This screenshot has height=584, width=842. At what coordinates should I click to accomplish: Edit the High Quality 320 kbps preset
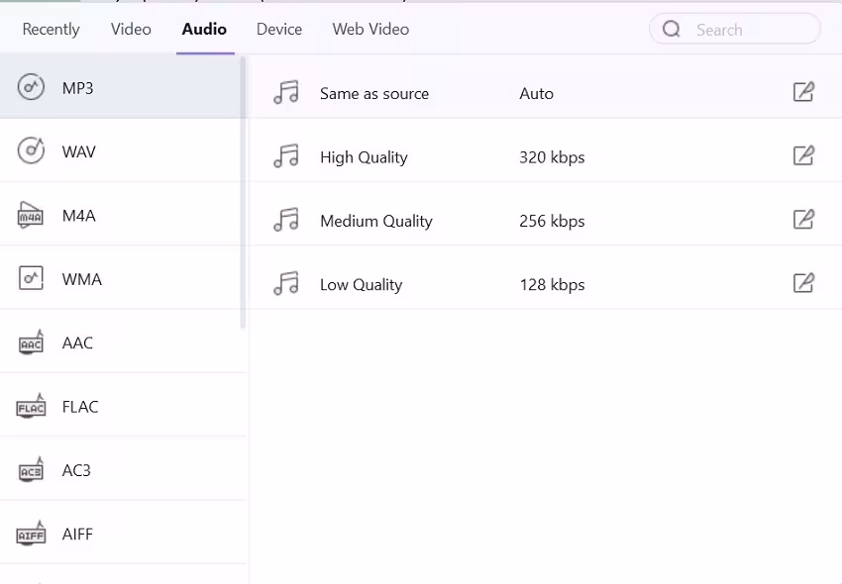[x=803, y=156]
